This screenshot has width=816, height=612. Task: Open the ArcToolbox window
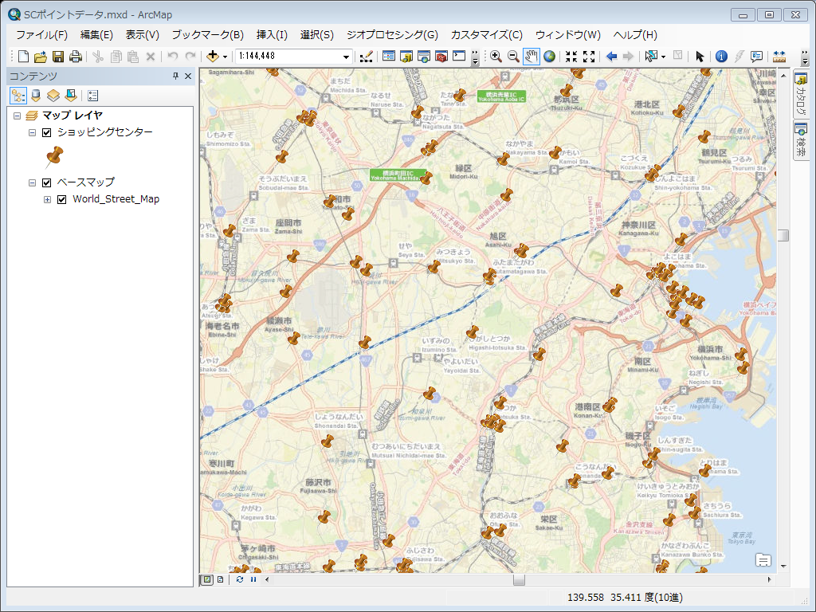click(441, 57)
